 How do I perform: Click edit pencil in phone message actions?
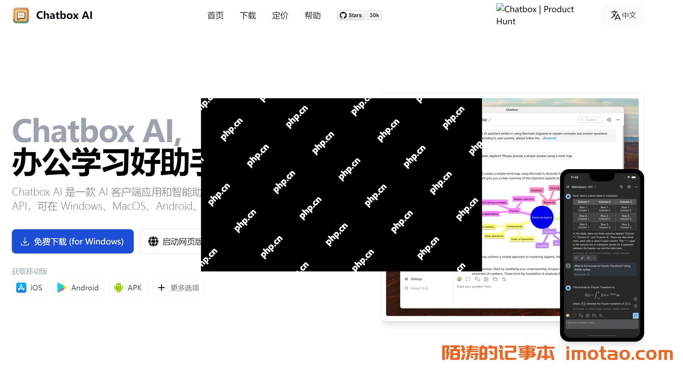point(582,258)
